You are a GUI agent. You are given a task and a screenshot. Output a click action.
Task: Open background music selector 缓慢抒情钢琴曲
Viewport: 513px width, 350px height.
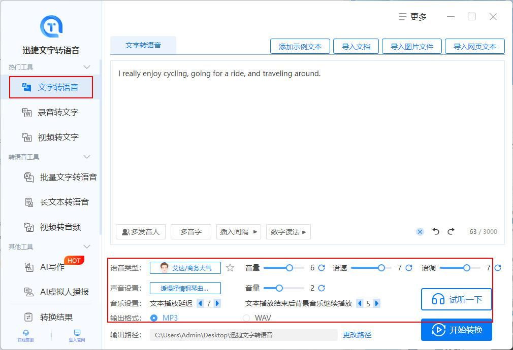185,288
